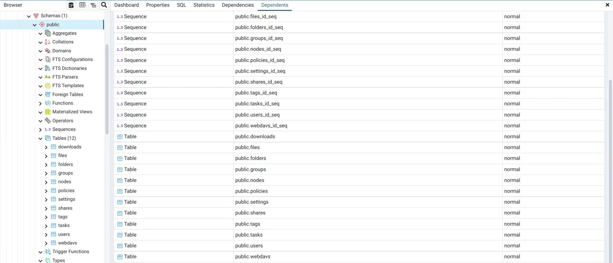
Task: Switch to the Dashboard tab
Action: click(126, 5)
